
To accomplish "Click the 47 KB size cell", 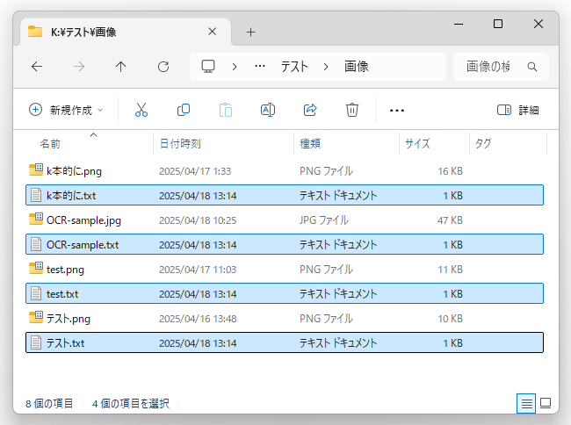I will 450,220.
